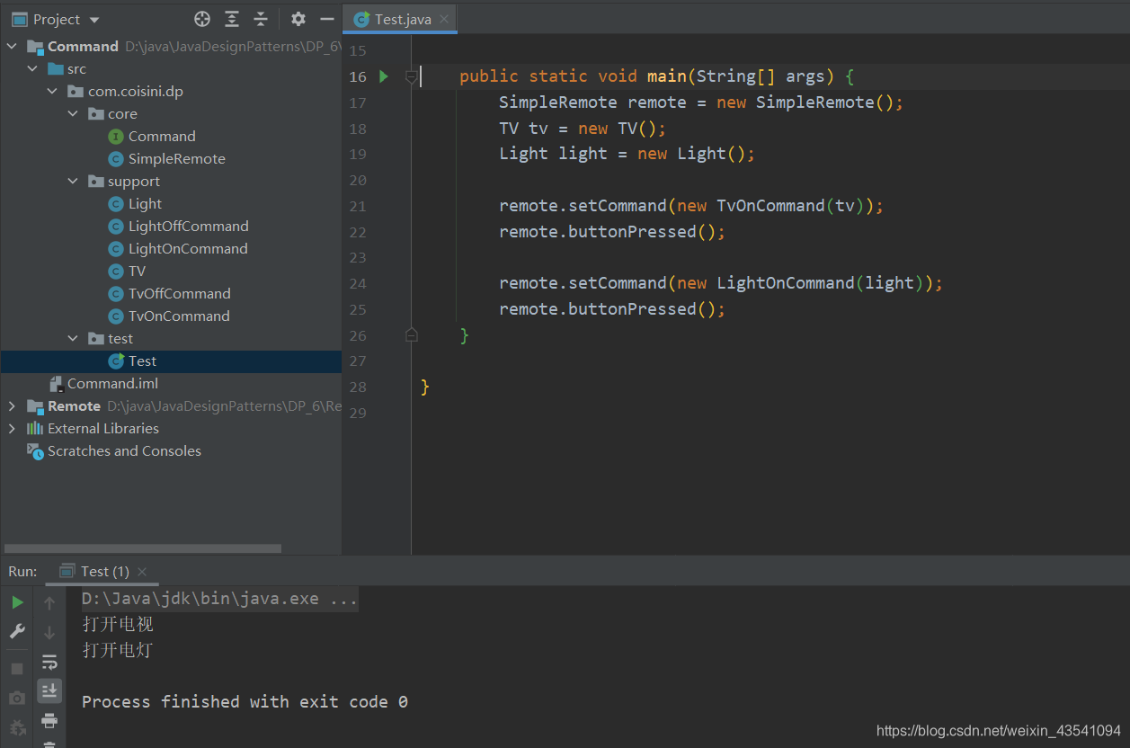This screenshot has width=1130, height=748.
Task: Click the Collapse All icon in Project toolbar
Action: tap(261, 19)
